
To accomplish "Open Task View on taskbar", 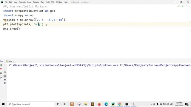I will pyautogui.click(x=65, y=104).
